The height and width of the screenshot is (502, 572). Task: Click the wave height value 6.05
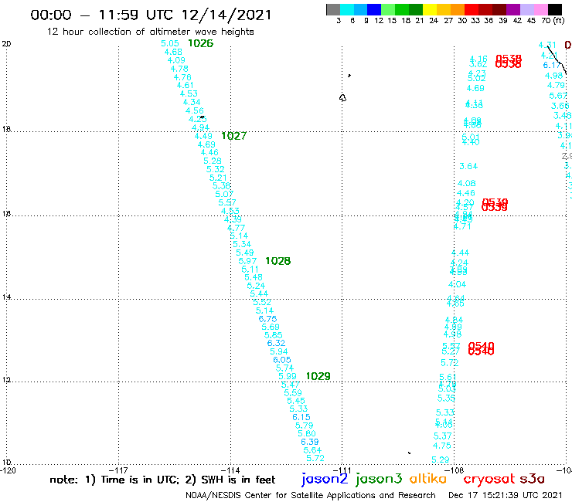(282, 360)
